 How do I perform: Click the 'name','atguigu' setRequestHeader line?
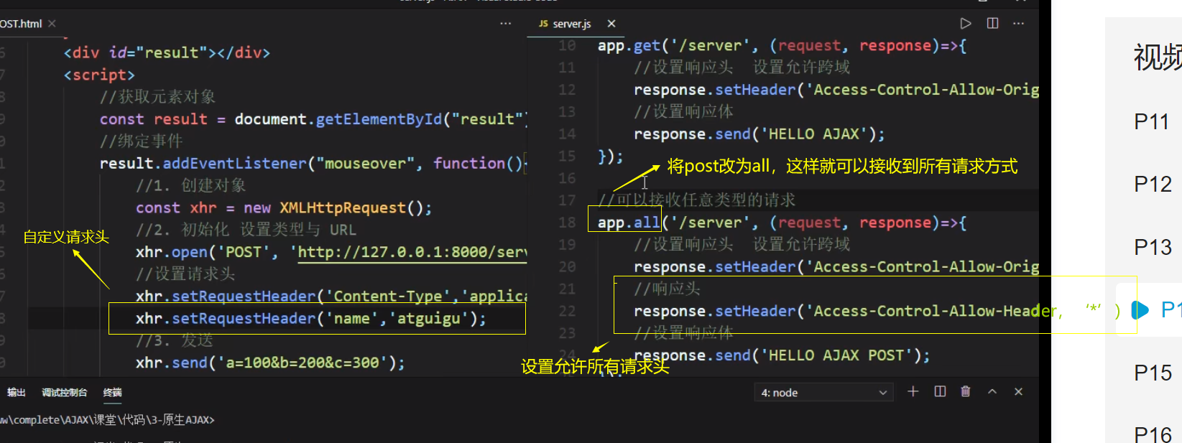click(311, 318)
